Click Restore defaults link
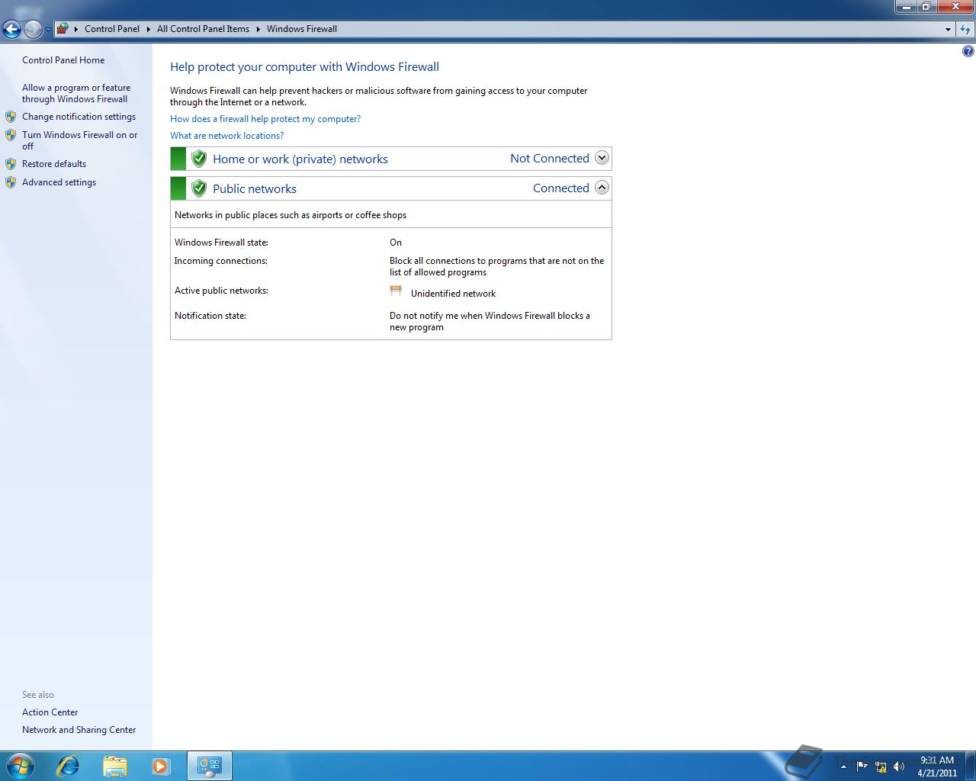 (54, 164)
